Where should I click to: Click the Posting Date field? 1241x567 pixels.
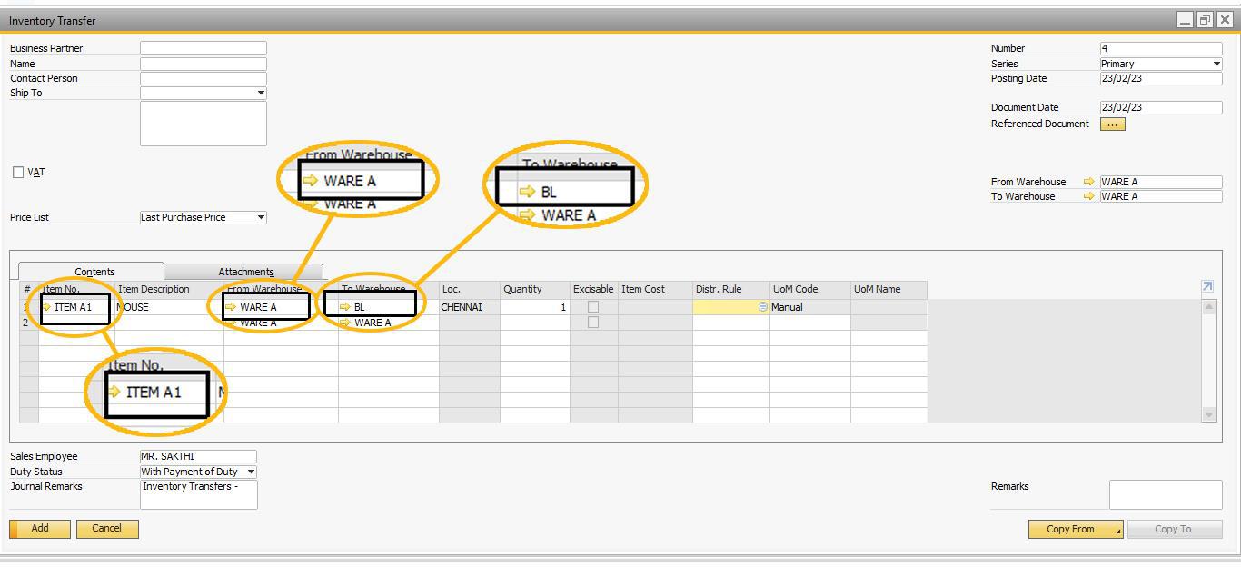coord(1161,78)
